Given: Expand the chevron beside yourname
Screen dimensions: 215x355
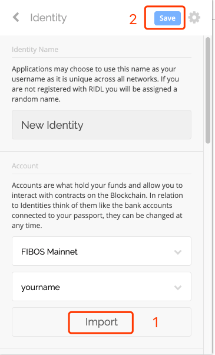Looking at the screenshot, I should (178, 288).
